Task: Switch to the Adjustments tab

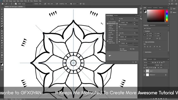Action: click(152, 25)
